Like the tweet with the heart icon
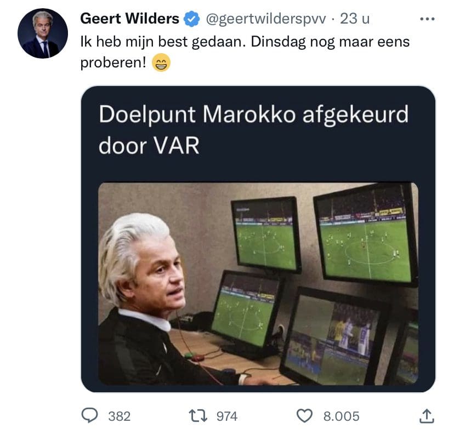 click(305, 416)
